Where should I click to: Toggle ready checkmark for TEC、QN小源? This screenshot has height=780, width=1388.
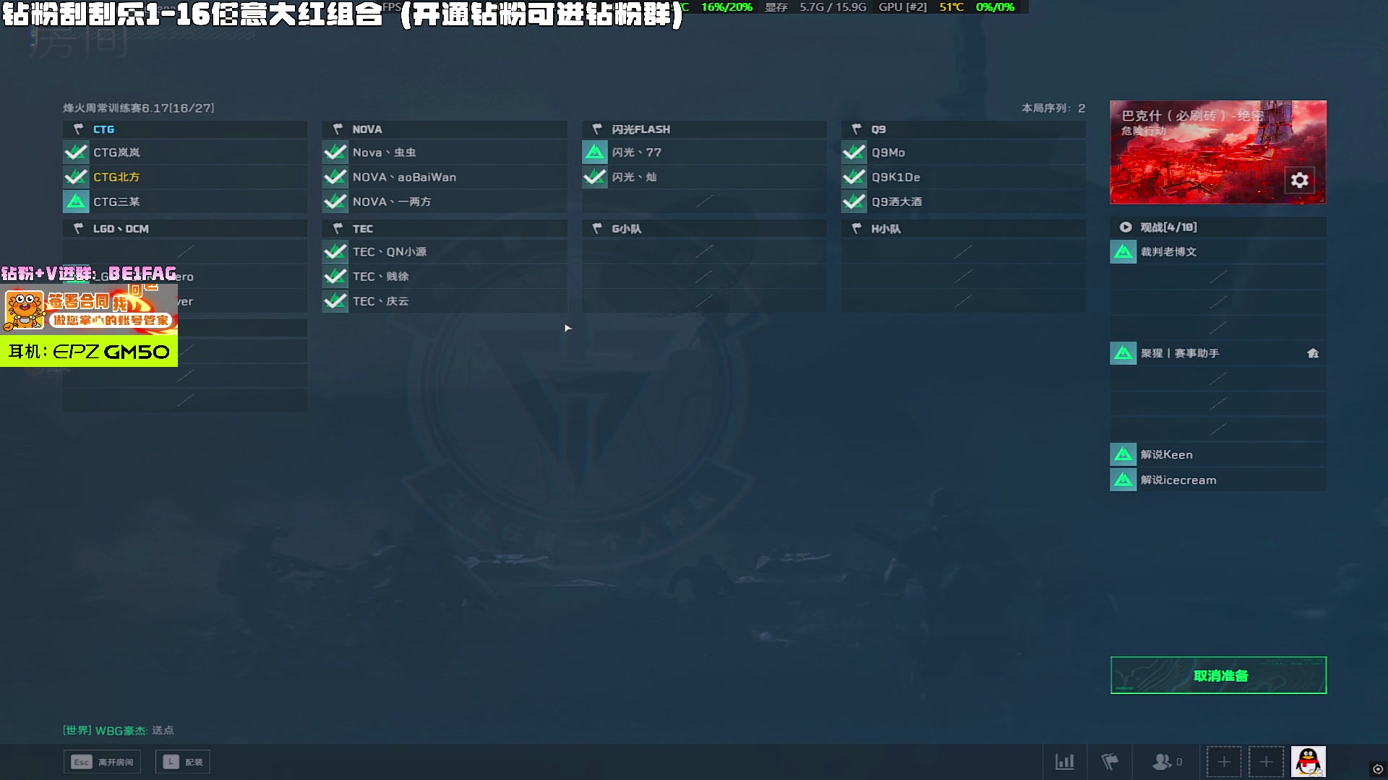[x=335, y=251]
